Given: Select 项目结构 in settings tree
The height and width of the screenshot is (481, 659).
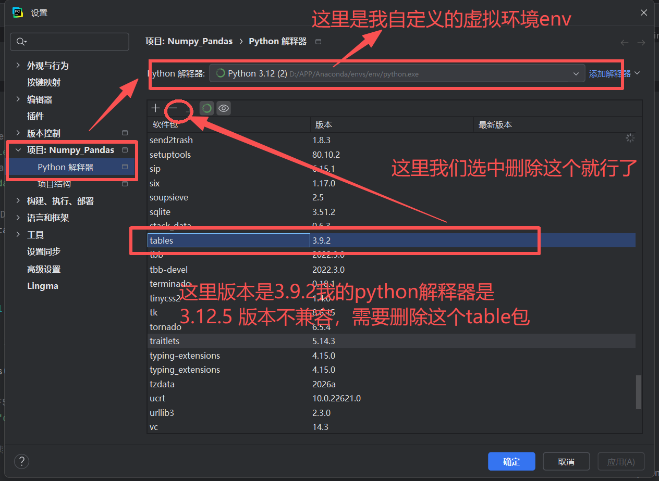Looking at the screenshot, I should (x=54, y=184).
